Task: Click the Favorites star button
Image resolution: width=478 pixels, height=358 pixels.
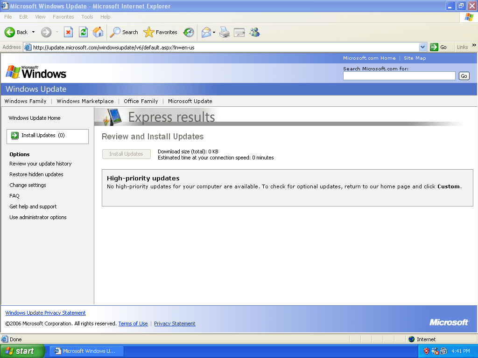Action: 161,32
